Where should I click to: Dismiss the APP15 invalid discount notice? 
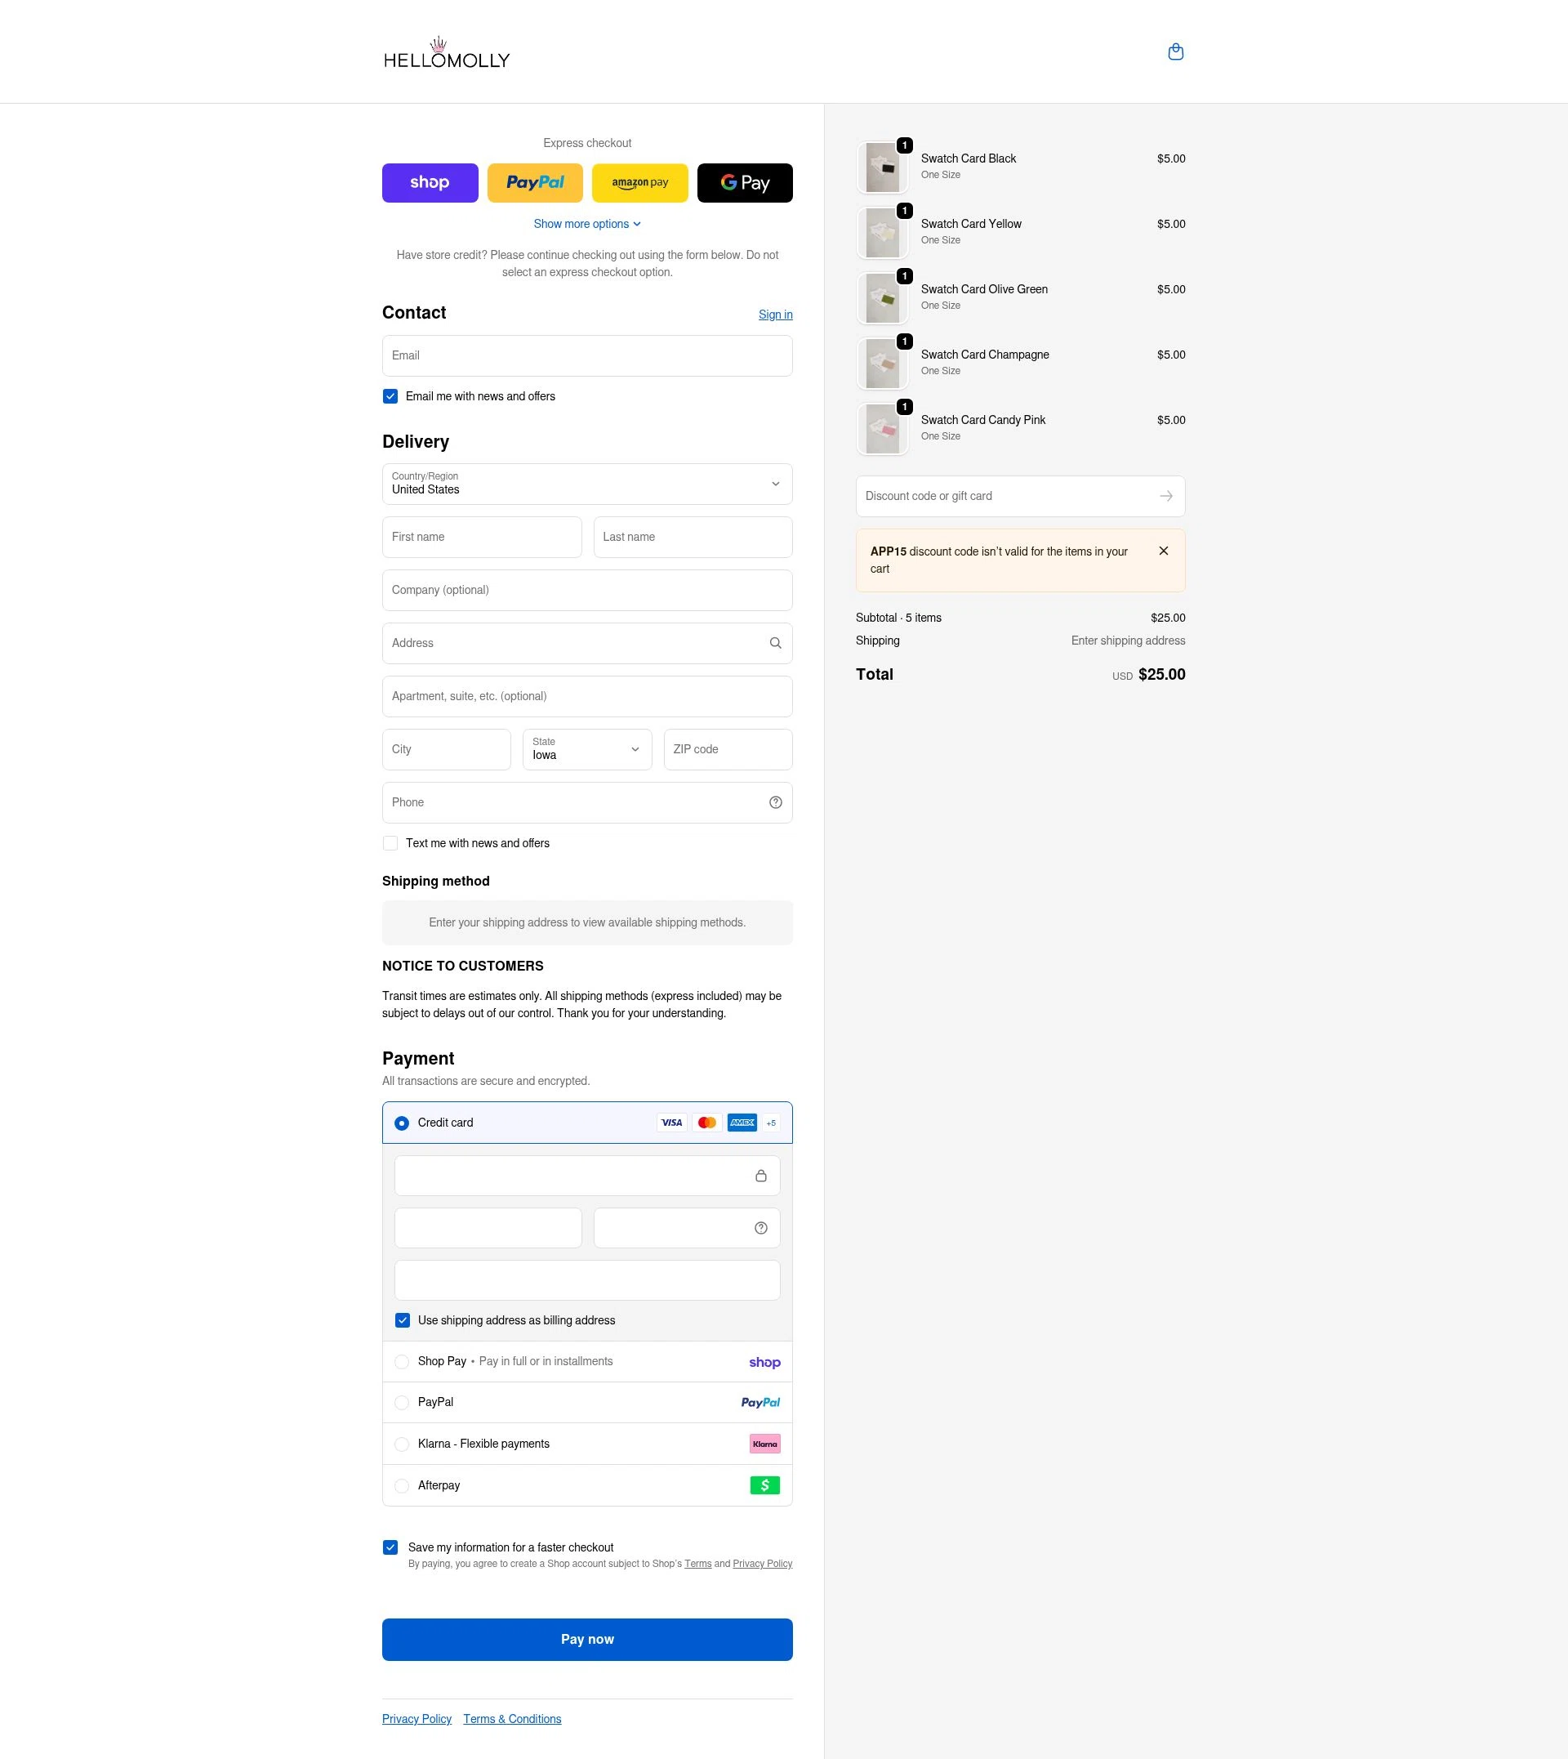pos(1163,551)
